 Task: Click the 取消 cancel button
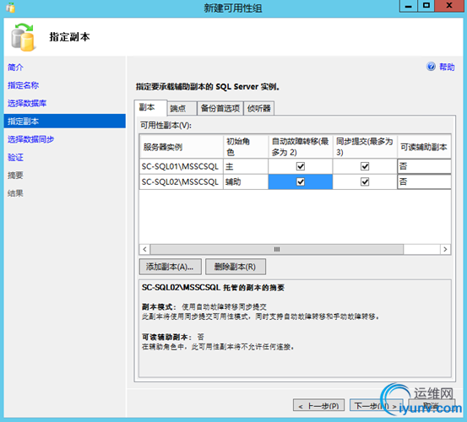(432, 405)
